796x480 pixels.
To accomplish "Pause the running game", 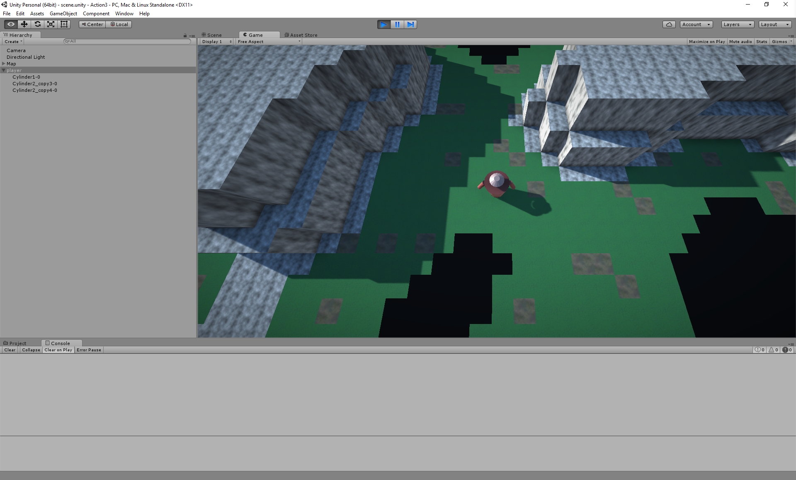I will 397,24.
